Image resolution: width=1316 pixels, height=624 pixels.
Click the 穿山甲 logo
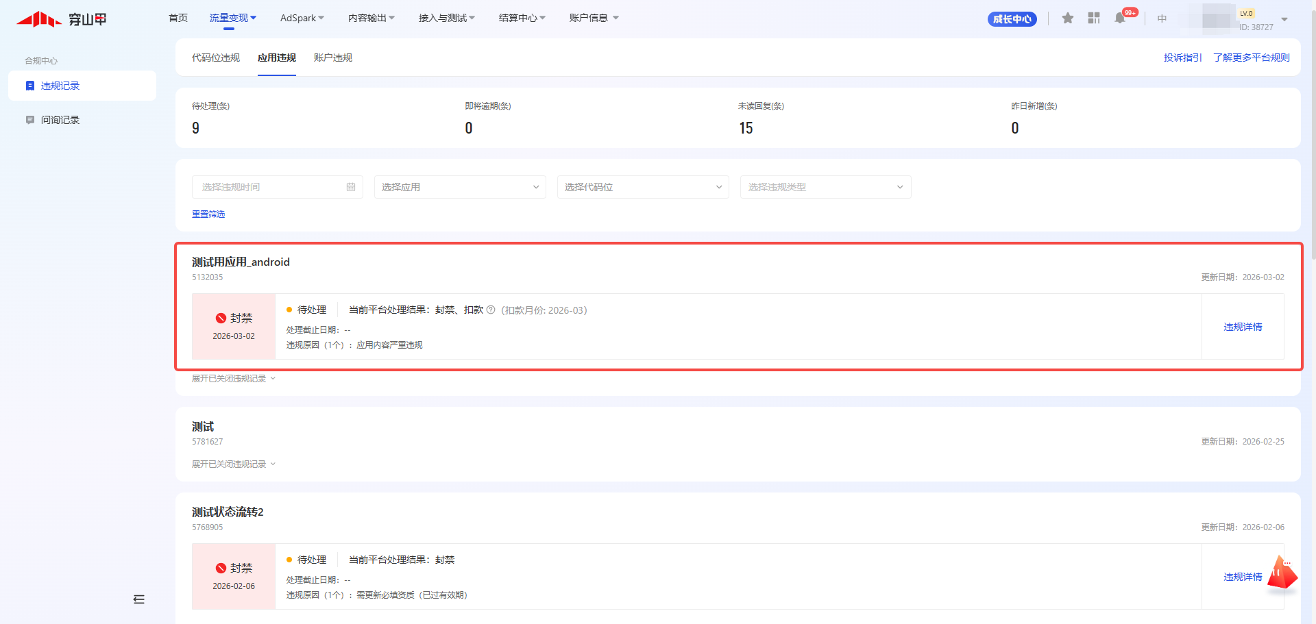62,19
